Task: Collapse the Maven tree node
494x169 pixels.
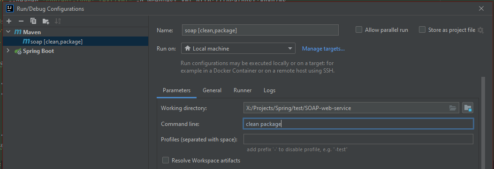Action: point(8,32)
